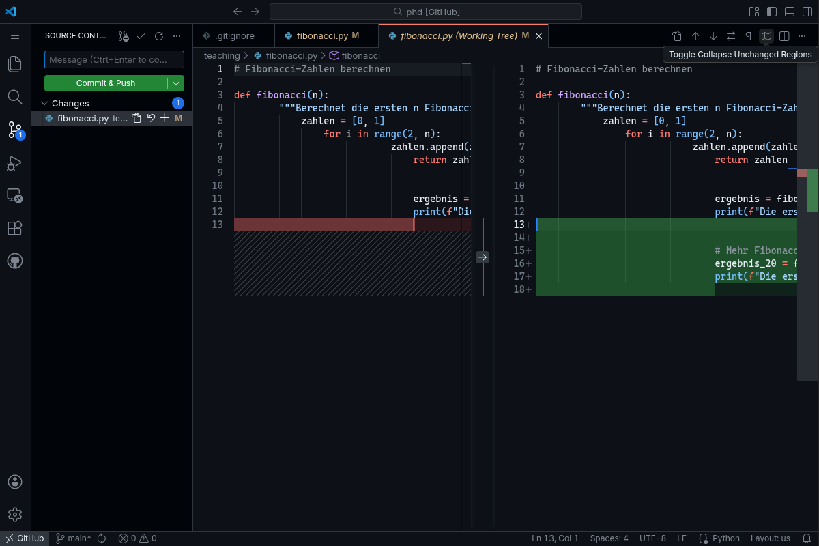The height and width of the screenshot is (546, 819).
Task: Open the Remote Explorer view
Action: coord(15,196)
